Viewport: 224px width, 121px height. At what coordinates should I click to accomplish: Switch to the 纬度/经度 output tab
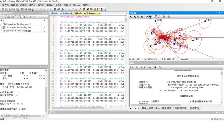coord(166,108)
